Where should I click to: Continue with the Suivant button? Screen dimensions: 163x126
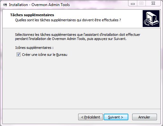pyautogui.click(x=116, y=117)
